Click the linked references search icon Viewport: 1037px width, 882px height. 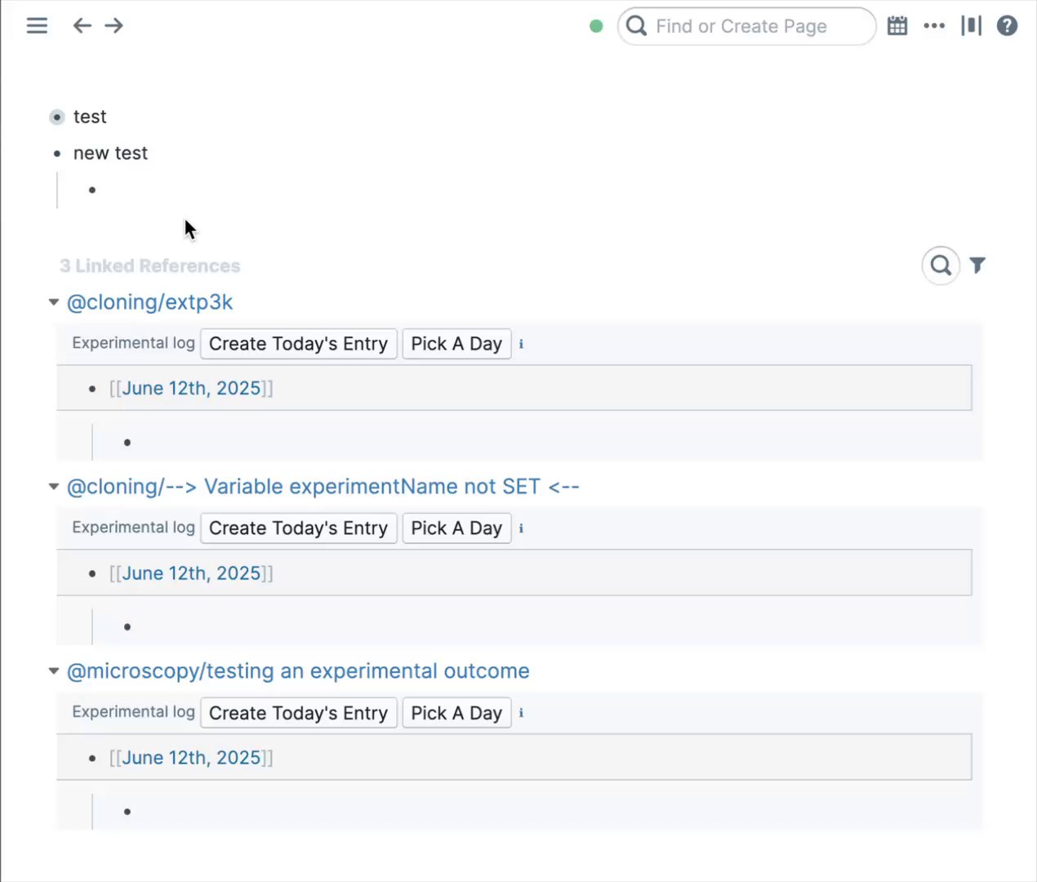941,265
